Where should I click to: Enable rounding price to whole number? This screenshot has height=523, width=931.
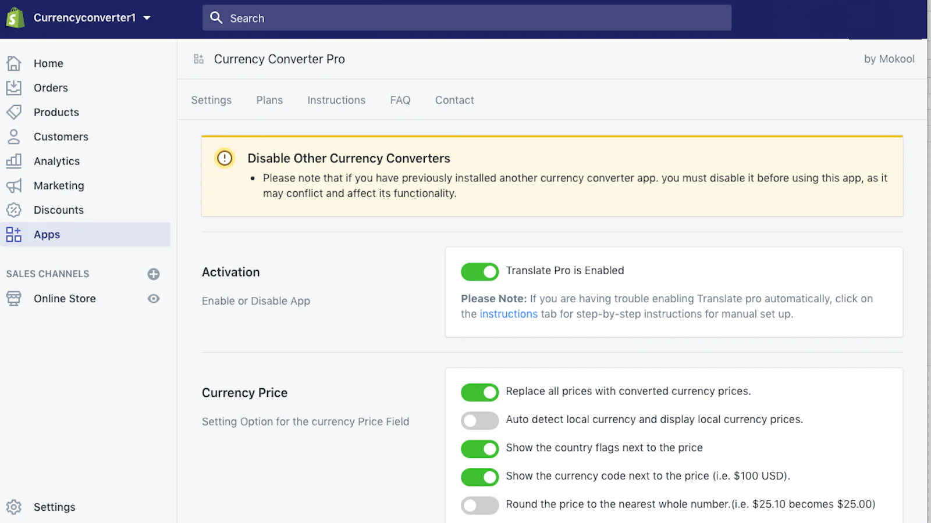479,505
